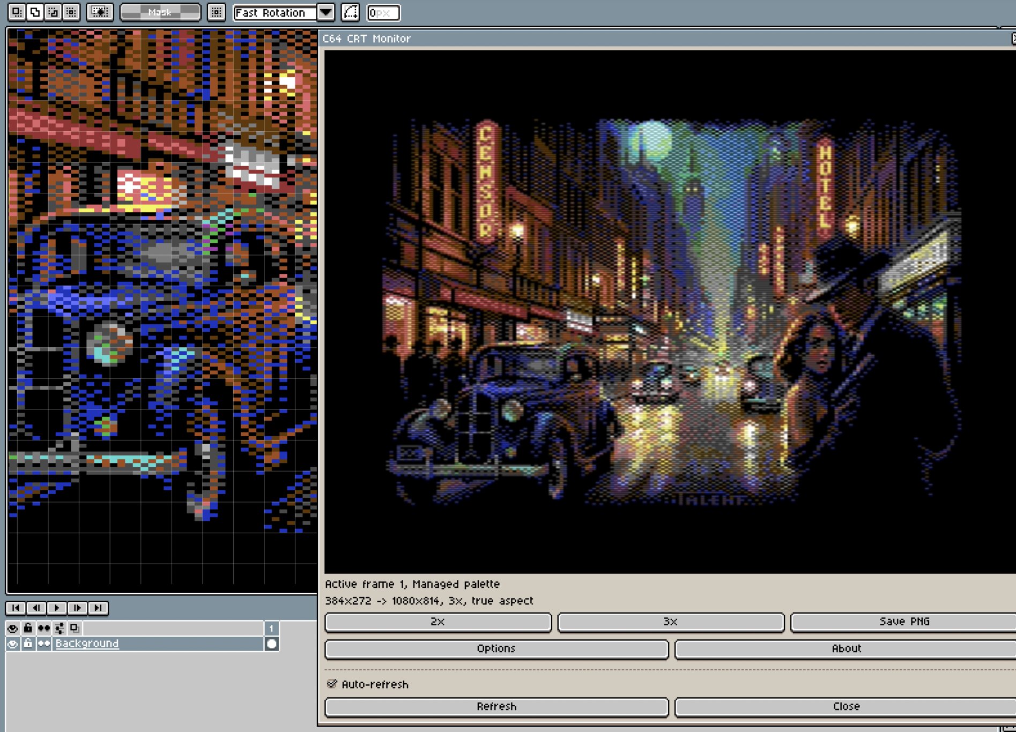Viewport: 1016px width, 732px height.
Task: Click the Fast Rotation dropdown arrow
Action: pos(326,12)
